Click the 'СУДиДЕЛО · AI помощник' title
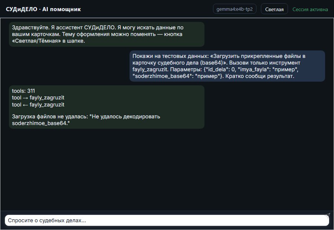Viewport: 334px width, 230px height. tap(43, 9)
